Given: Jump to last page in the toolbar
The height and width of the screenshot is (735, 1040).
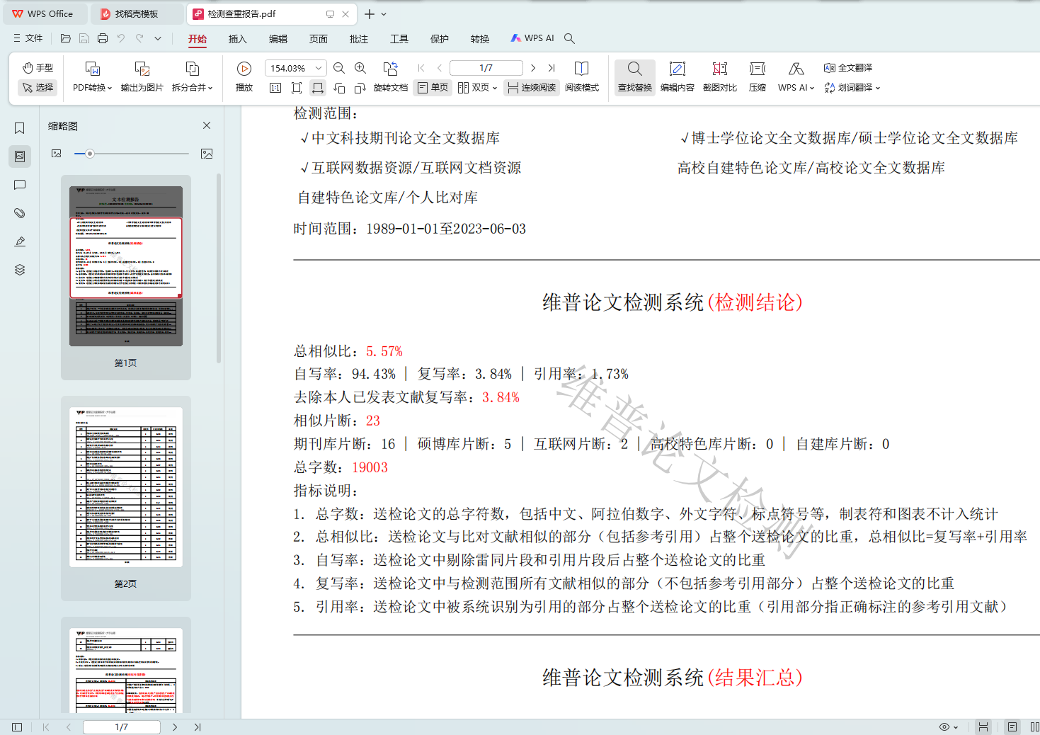Looking at the screenshot, I should pyautogui.click(x=552, y=68).
